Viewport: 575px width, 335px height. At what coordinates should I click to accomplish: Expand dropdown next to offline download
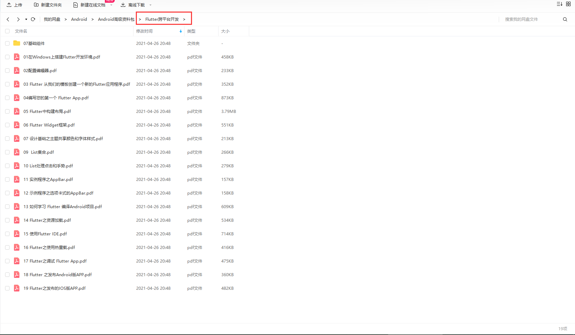[x=150, y=5]
